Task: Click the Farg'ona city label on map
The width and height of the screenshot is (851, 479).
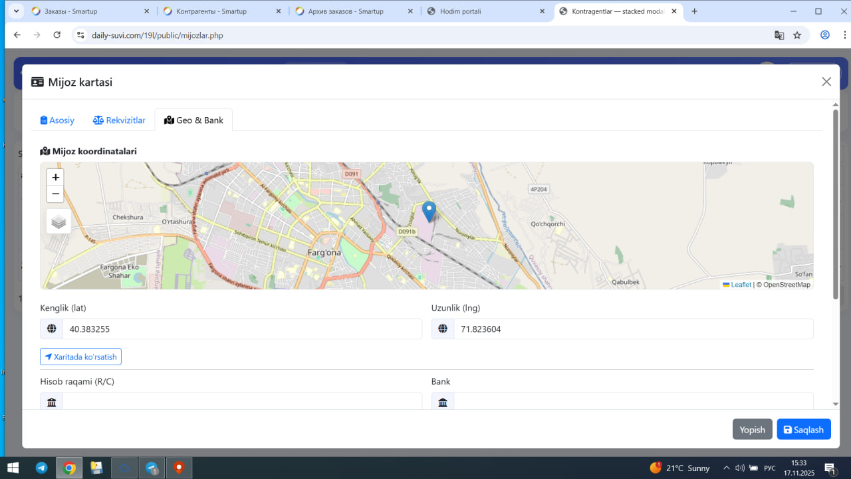Action: point(325,253)
